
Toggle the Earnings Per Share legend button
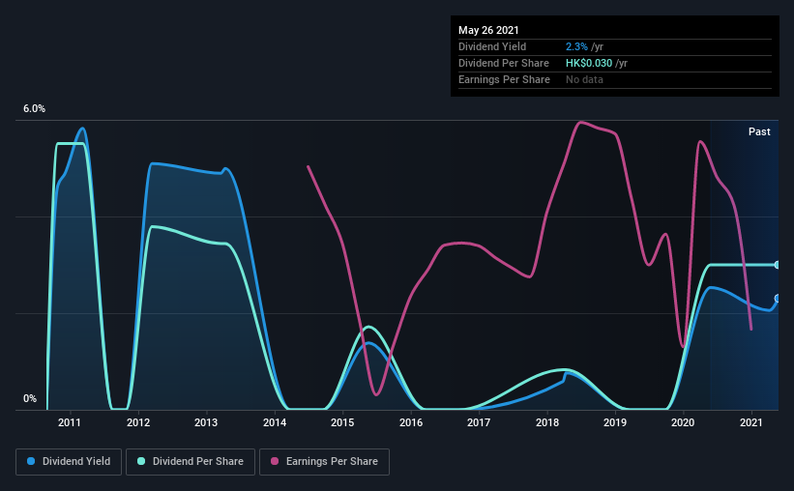[325, 462]
